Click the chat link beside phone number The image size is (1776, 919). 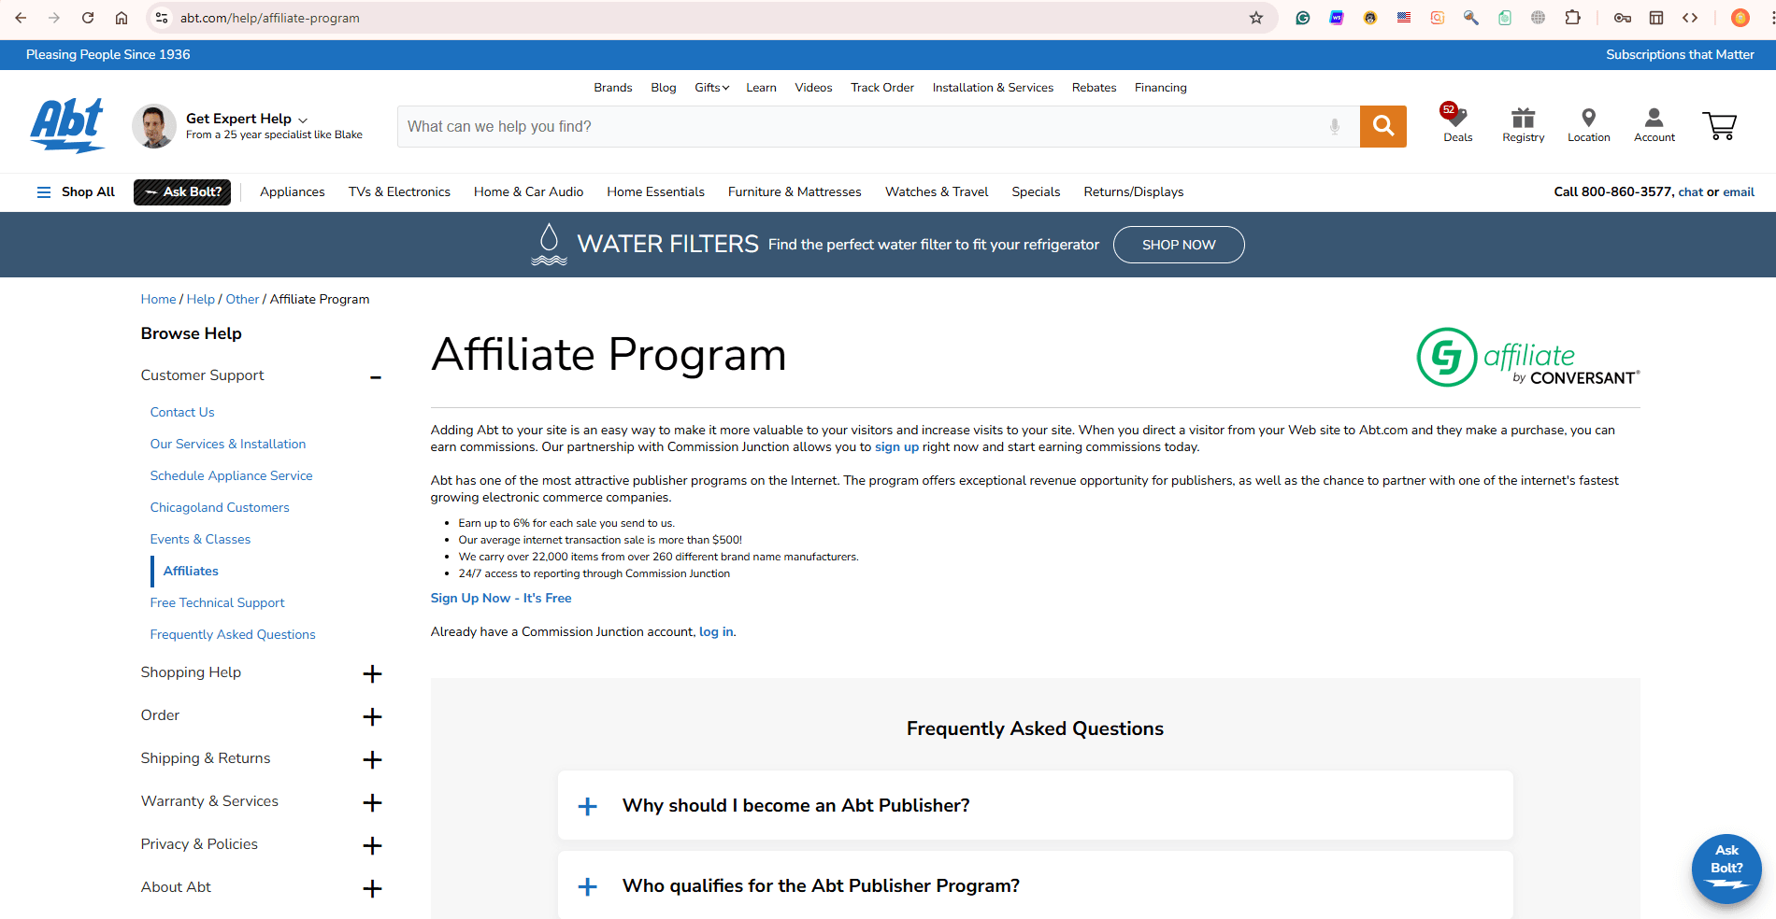(1691, 191)
